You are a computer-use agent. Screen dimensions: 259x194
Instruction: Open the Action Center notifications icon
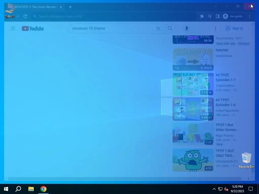coord(251,189)
